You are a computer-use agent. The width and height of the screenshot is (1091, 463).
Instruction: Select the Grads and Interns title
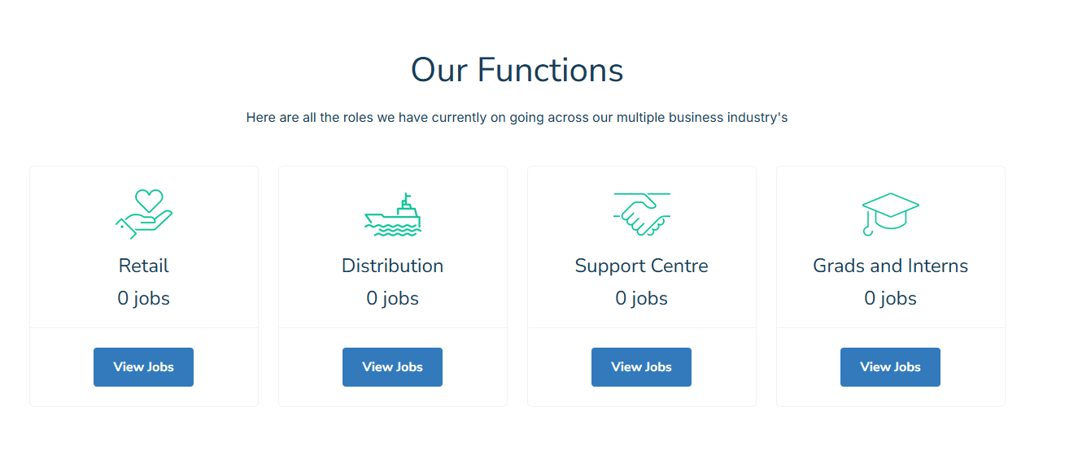(x=891, y=266)
